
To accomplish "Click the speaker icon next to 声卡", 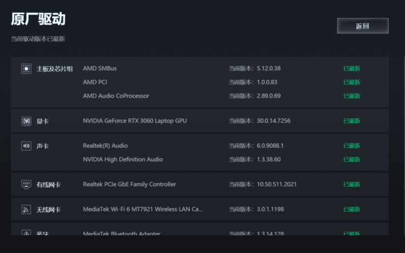I will pyautogui.click(x=26, y=146).
